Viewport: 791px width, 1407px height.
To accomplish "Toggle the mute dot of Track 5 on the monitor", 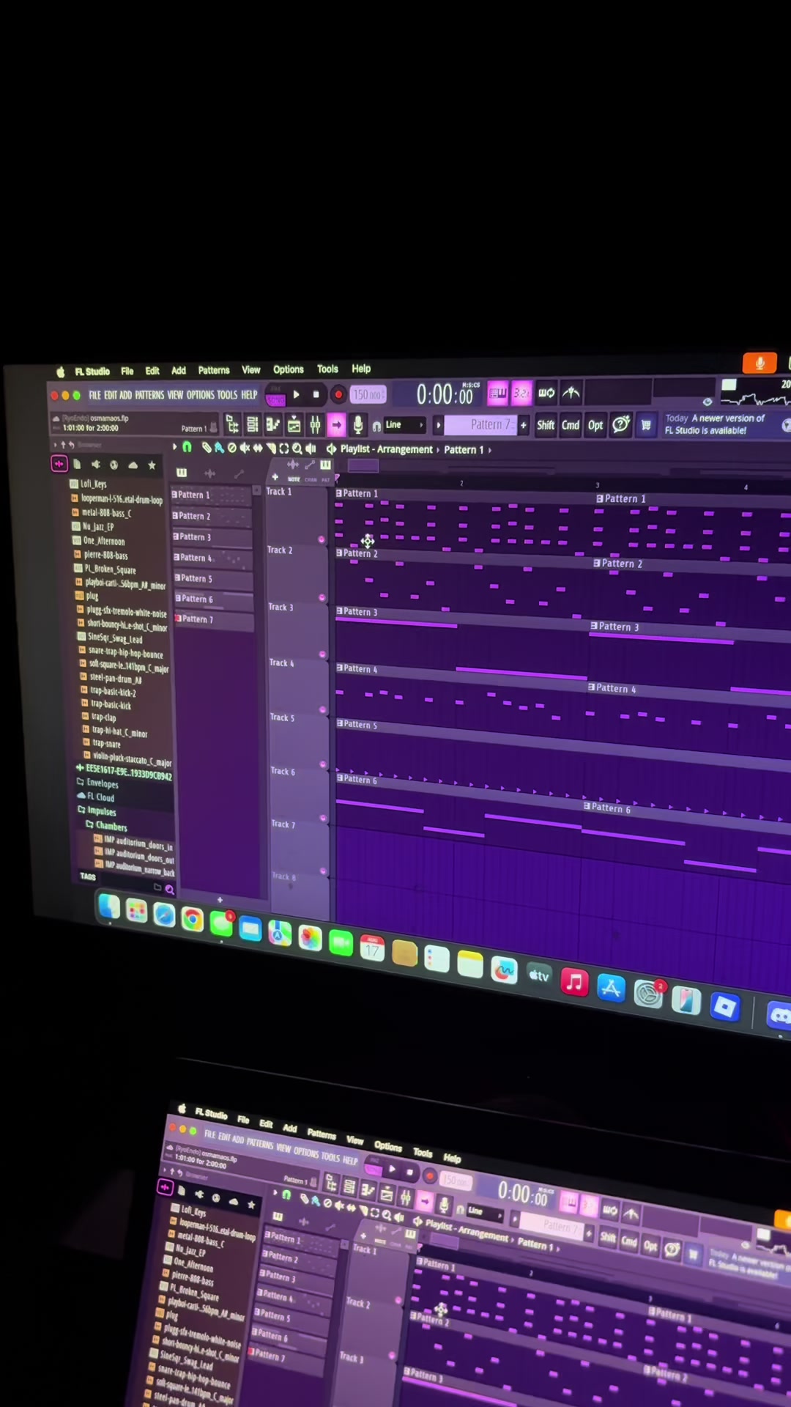I will pyautogui.click(x=323, y=764).
